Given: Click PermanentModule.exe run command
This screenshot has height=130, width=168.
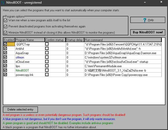Looking at the screenshot, I should [103, 66].
